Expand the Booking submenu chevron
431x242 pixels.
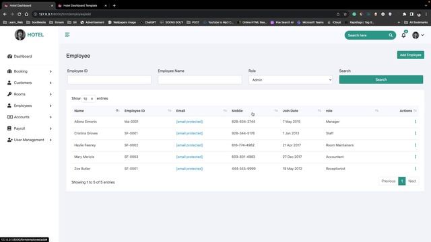(x=51, y=71)
